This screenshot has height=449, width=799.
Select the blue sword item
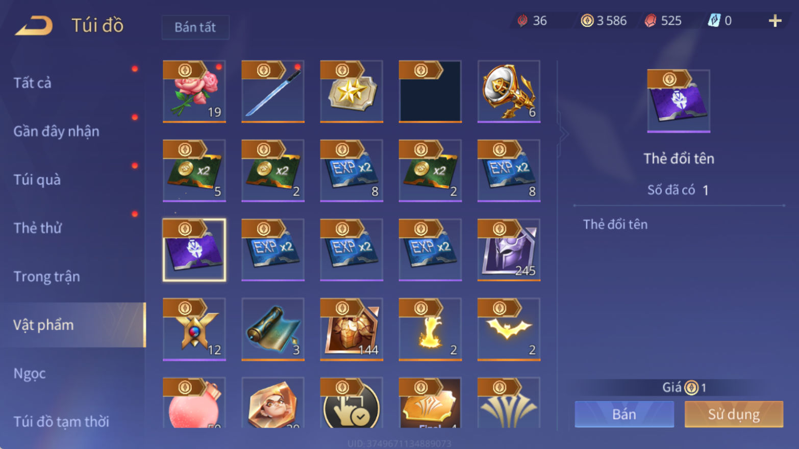273,92
